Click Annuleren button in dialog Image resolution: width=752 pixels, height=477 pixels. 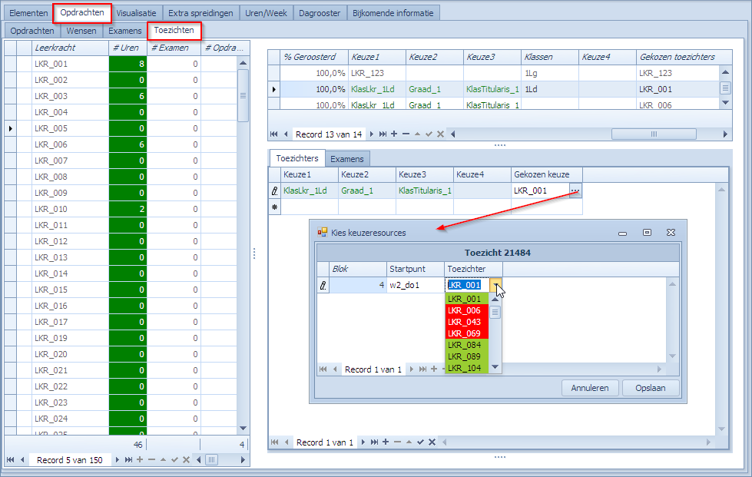coord(590,388)
